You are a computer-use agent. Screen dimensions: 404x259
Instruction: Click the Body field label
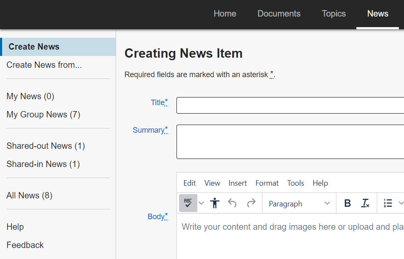[158, 216]
